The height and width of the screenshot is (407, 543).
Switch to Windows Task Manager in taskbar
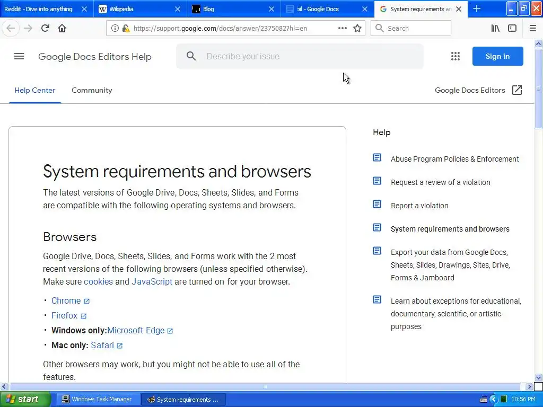pyautogui.click(x=98, y=399)
